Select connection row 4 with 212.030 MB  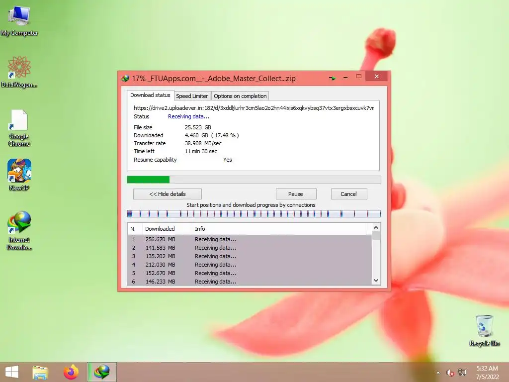[x=250, y=265]
